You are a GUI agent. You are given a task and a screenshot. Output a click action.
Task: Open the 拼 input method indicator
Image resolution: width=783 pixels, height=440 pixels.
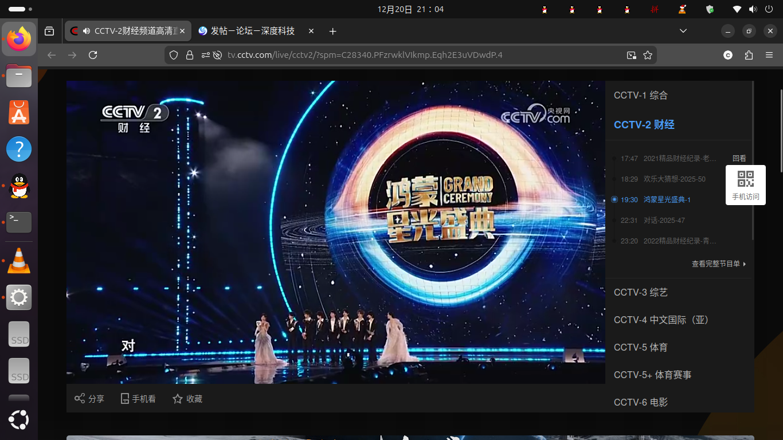tap(655, 9)
